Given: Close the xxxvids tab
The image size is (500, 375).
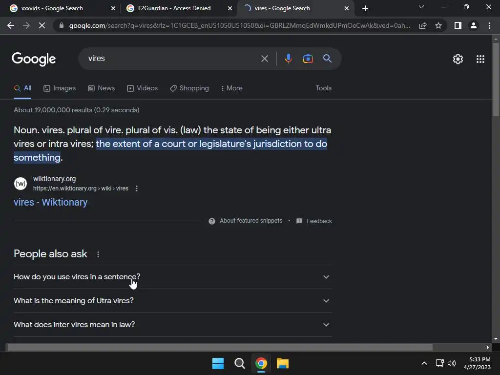Looking at the screenshot, I should 113,8.
